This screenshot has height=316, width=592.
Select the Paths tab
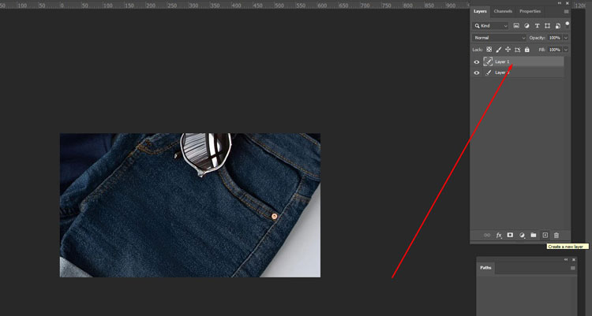pos(485,268)
